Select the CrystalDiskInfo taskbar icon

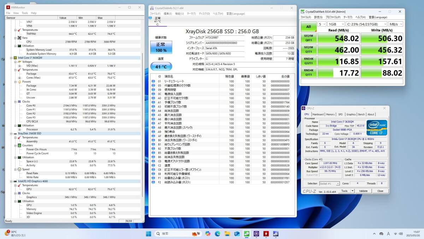pos(276,234)
